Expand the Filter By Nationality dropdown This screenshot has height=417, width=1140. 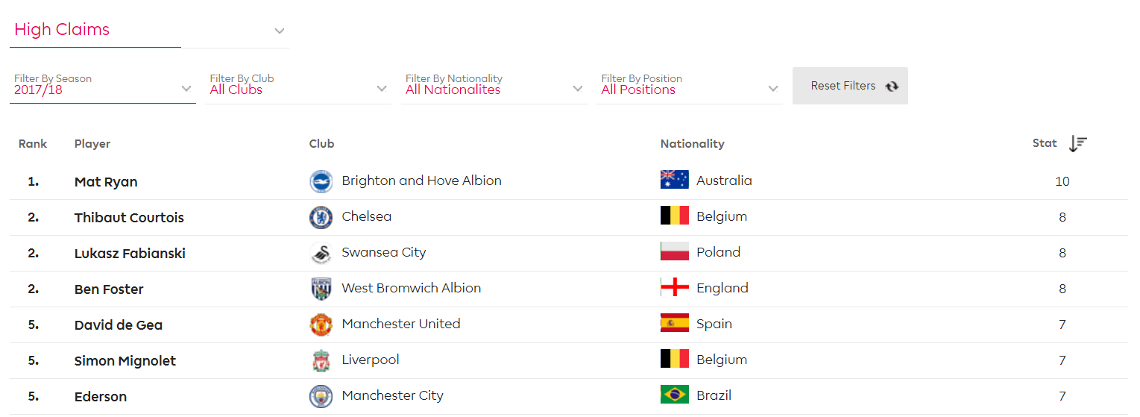pyautogui.click(x=494, y=86)
